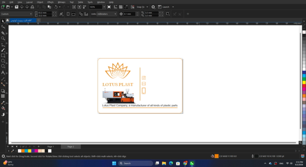This screenshot has height=167, width=306.
Task: Toggle Show Grid button
Action: pos(121,7)
